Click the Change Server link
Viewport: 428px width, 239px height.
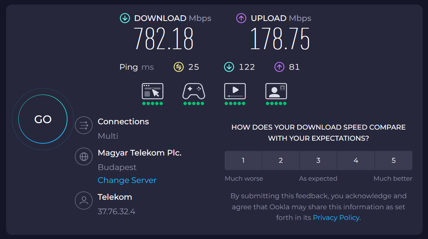[x=127, y=180]
